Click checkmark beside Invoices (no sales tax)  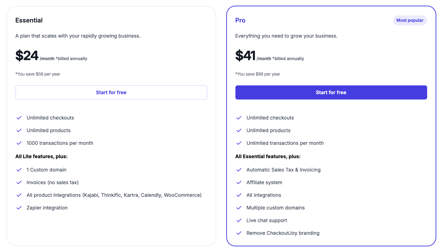[x=19, y=182]
